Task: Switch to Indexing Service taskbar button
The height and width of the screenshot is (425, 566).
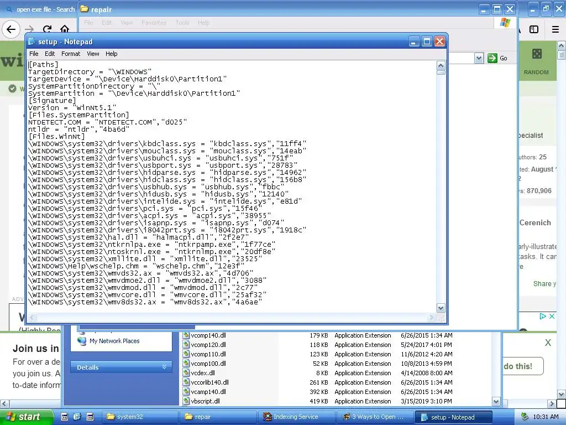Action: point(297,417)
